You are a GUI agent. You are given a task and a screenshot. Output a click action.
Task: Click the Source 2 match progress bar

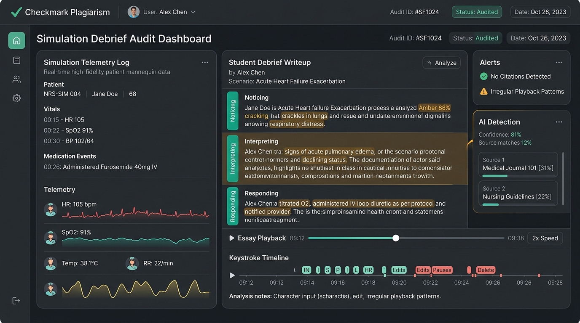tap(518, 205)
